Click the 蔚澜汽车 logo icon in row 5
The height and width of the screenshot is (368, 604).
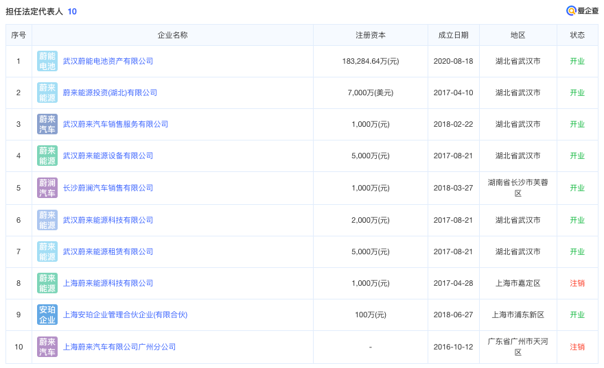[x=47, y=188]
